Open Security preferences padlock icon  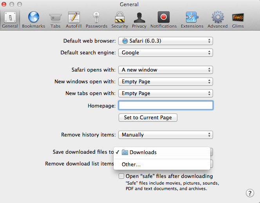[120, 17]
